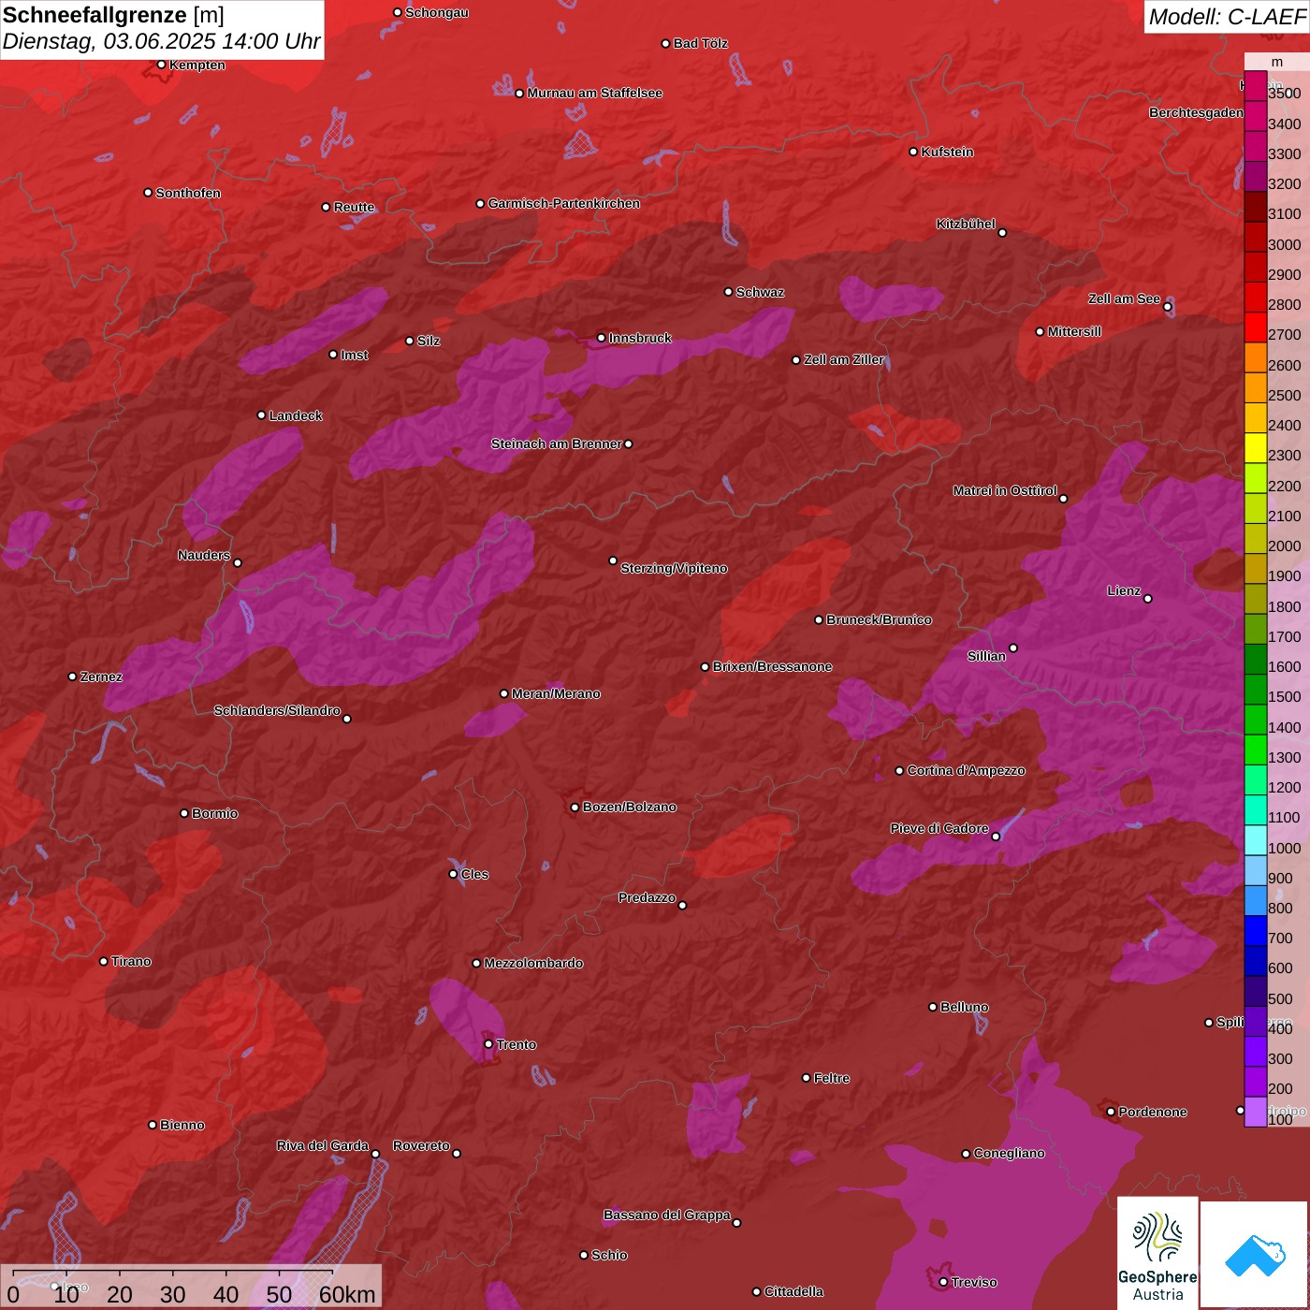Click the Garmisch-Partenkirchen label
This screenshot has height=1310, width=1310.
point(564,203)
